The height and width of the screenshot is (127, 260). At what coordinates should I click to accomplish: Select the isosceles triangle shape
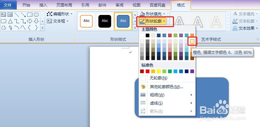pyautogui.click(x=10, y=21)
